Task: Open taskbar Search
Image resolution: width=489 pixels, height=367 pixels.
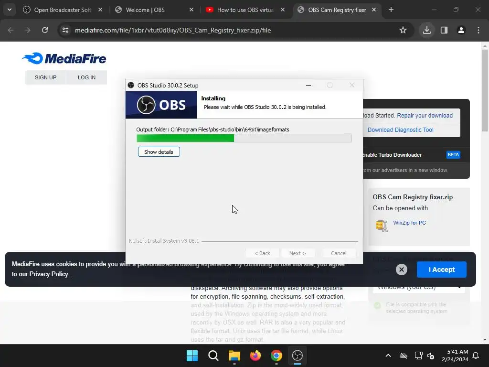Action: pos(213,356)
